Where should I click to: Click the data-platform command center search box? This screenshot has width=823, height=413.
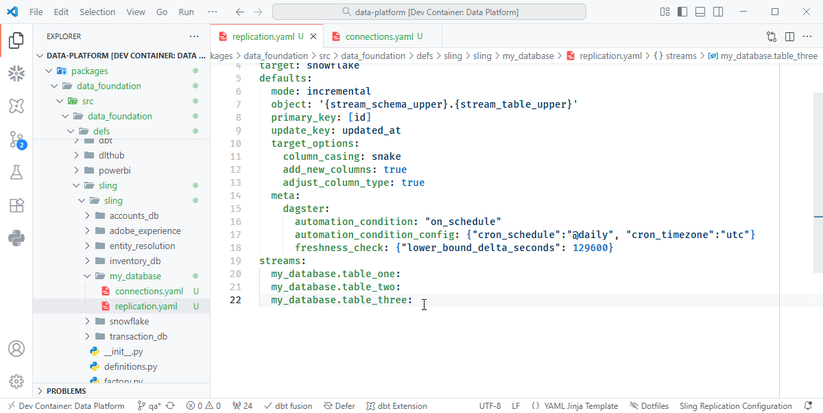coord(429,12)
